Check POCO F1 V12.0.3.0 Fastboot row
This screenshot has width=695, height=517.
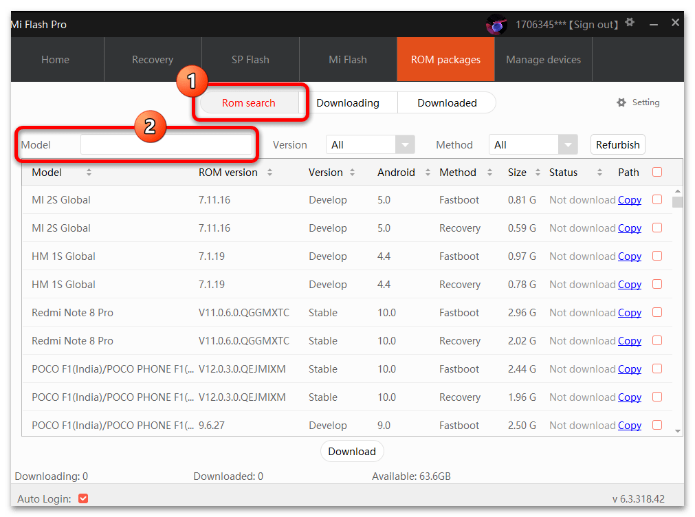(657, 368)
